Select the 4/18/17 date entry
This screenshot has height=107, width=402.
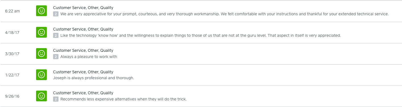(12, 33)
